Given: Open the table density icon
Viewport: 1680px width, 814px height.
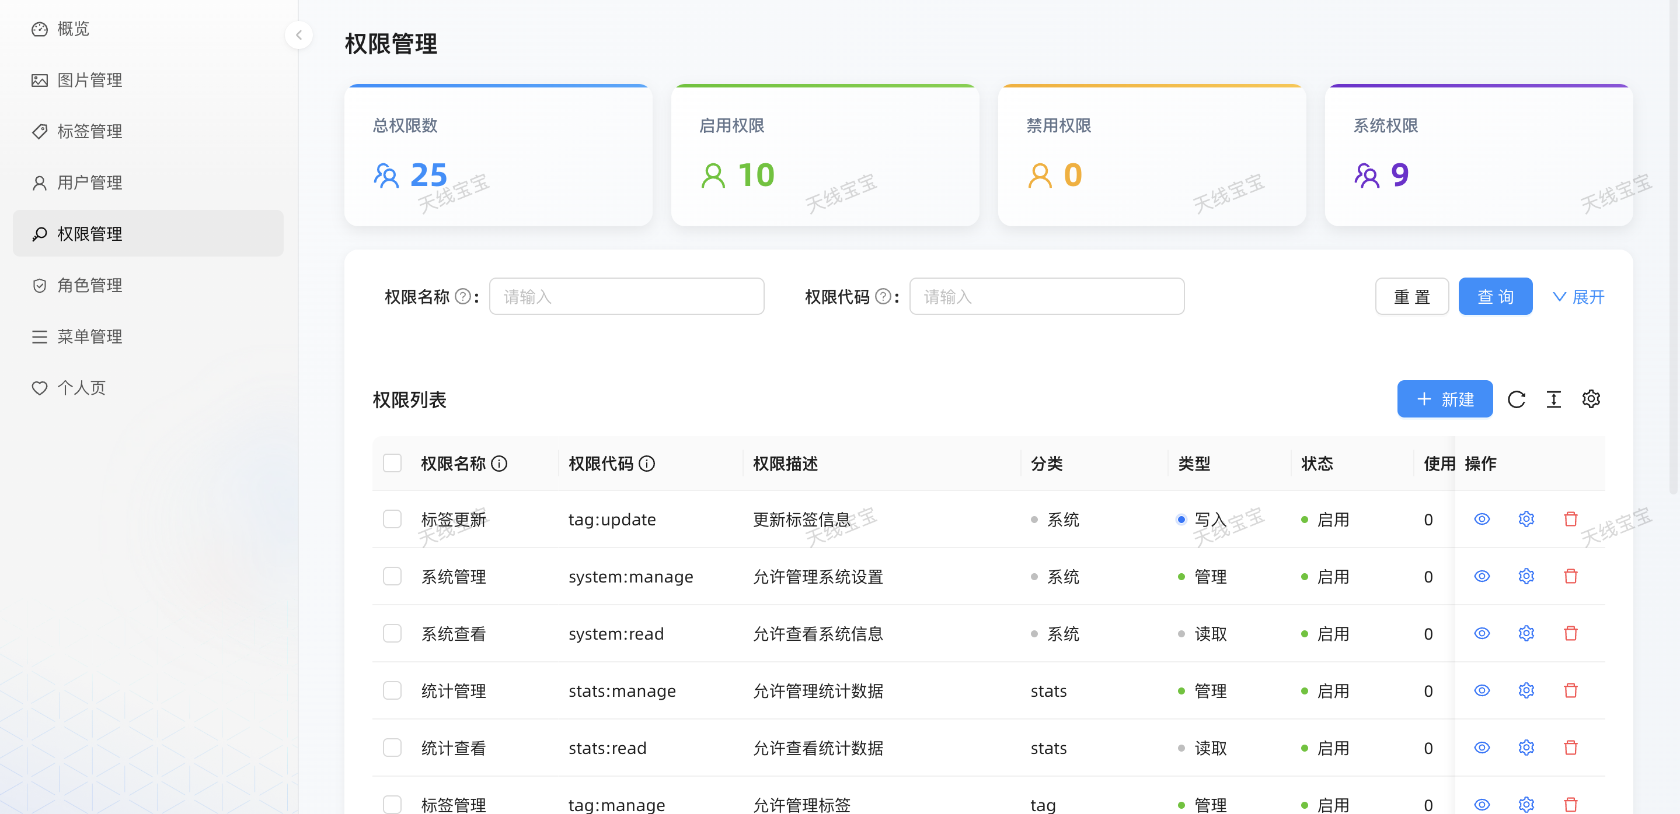Looking at the screenshot, I should (1553, 399).
